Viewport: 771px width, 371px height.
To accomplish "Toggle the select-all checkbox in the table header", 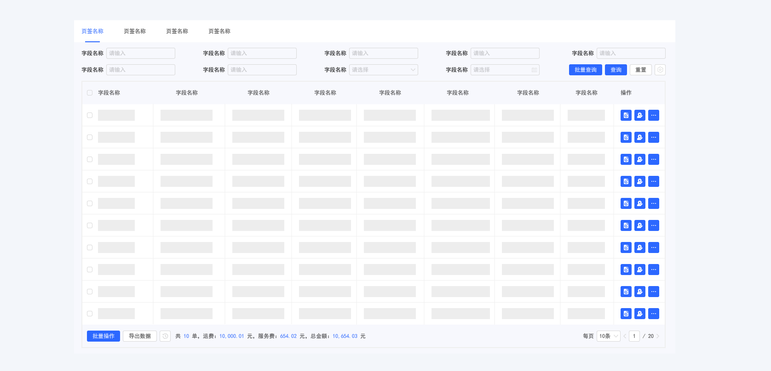I will pos(90,93).
